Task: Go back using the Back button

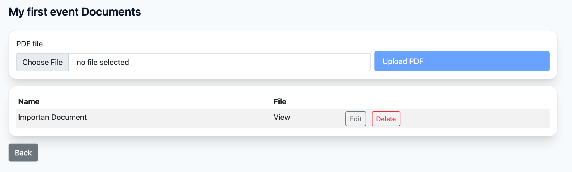Action: point(23,153)
